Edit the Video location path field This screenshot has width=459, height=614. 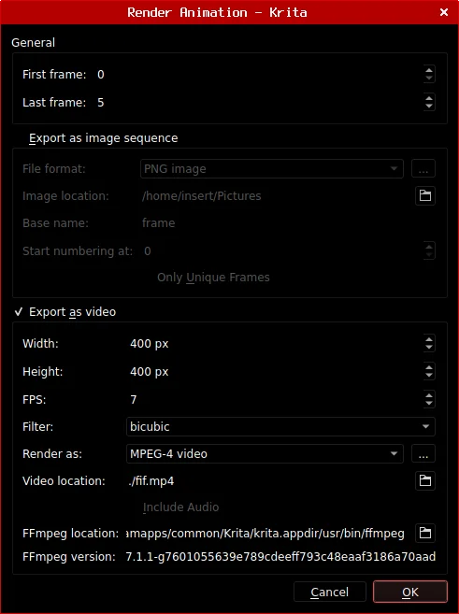point(269,481)
